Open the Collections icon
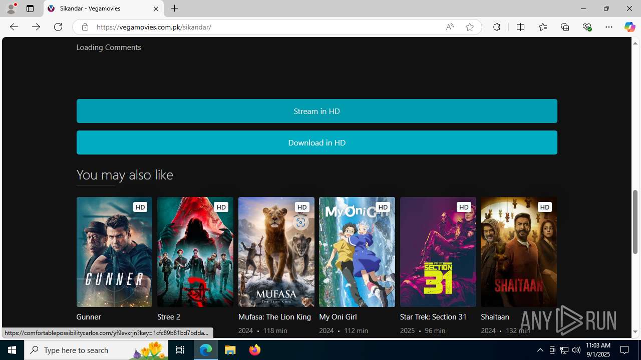Viewport: 641px width, 360px height. click(565, 27)
